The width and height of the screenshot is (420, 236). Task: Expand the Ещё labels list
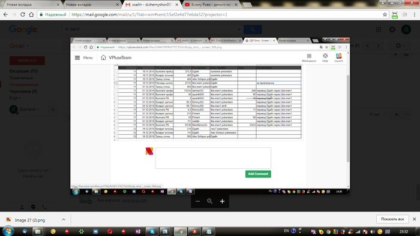pos(15,98)
